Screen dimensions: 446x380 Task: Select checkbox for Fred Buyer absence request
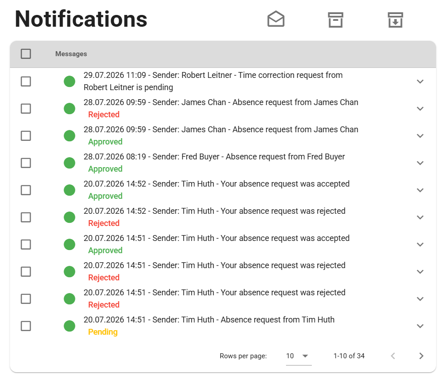click(x=26, y=163)
